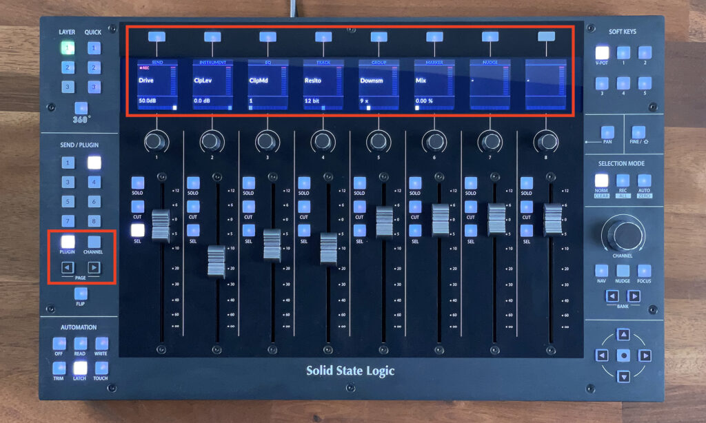Activate the PAN button
The height and width of the screenshot is (423, 706).
(607, 132)
